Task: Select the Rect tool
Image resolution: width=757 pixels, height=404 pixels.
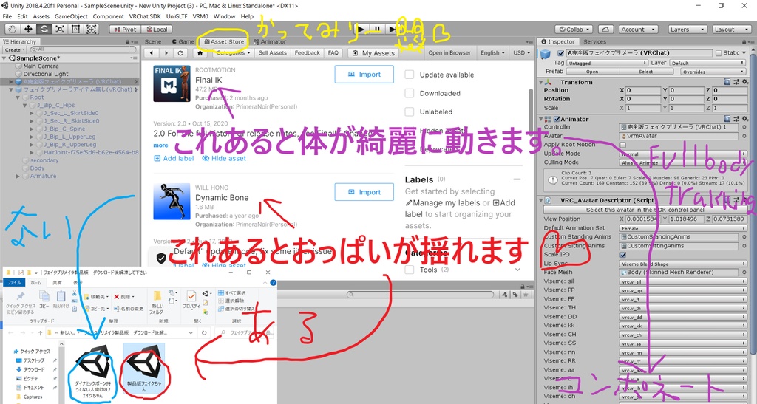Action: (x=76, y=29)
